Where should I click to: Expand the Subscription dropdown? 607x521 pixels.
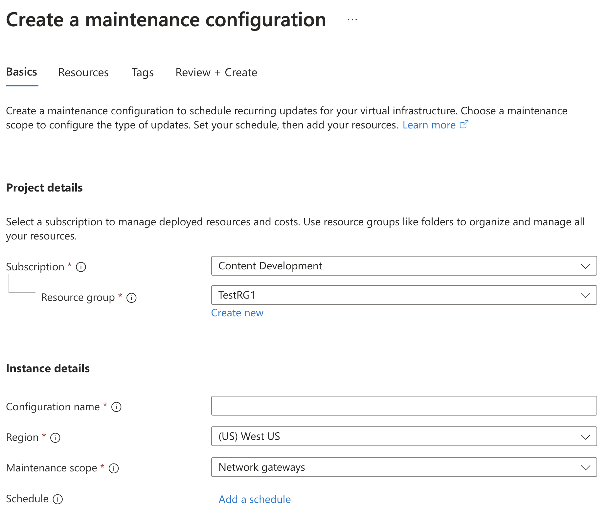(404, 266)
